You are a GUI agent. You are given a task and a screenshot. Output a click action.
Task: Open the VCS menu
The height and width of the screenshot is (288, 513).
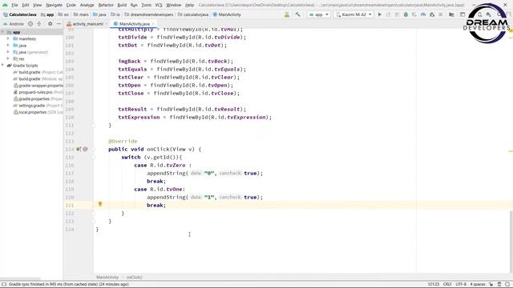[x=159, y=6]
